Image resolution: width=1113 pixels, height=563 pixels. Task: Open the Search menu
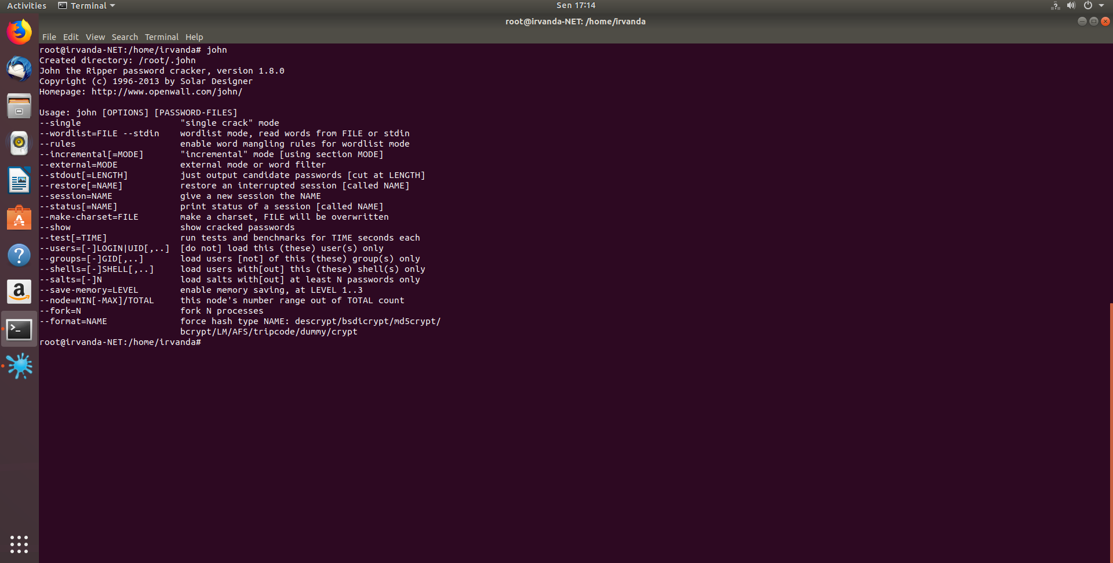(125, 37)
